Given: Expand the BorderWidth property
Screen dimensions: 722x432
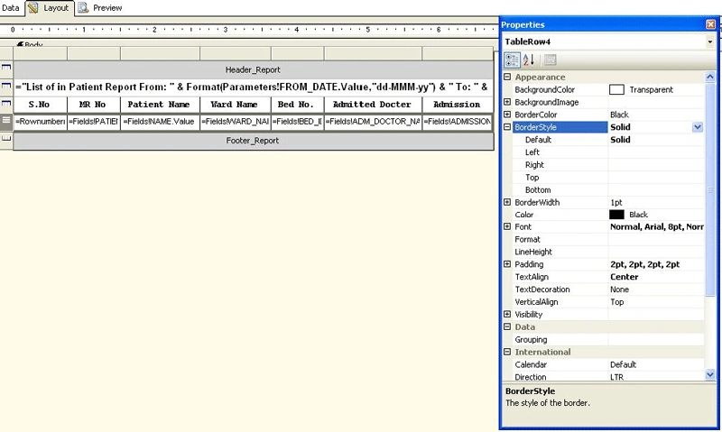Looking at the screenshot, I should [x=507, y=202].
